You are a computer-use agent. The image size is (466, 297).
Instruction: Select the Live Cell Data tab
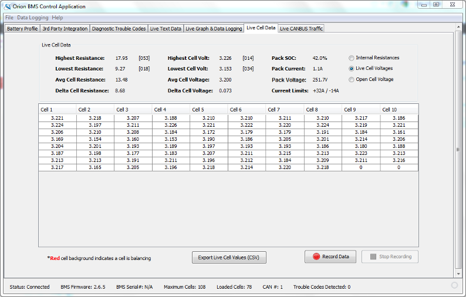coord(261,28)
